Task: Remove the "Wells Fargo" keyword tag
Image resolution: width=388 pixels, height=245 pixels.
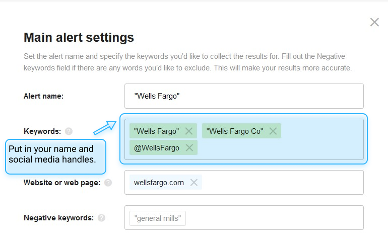Action: 189,131
